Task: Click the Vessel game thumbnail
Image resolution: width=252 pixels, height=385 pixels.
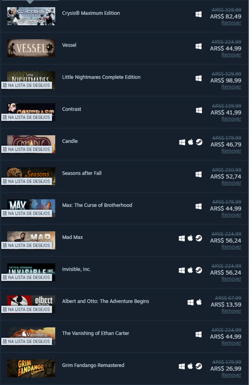Action: tap(31, 48)
